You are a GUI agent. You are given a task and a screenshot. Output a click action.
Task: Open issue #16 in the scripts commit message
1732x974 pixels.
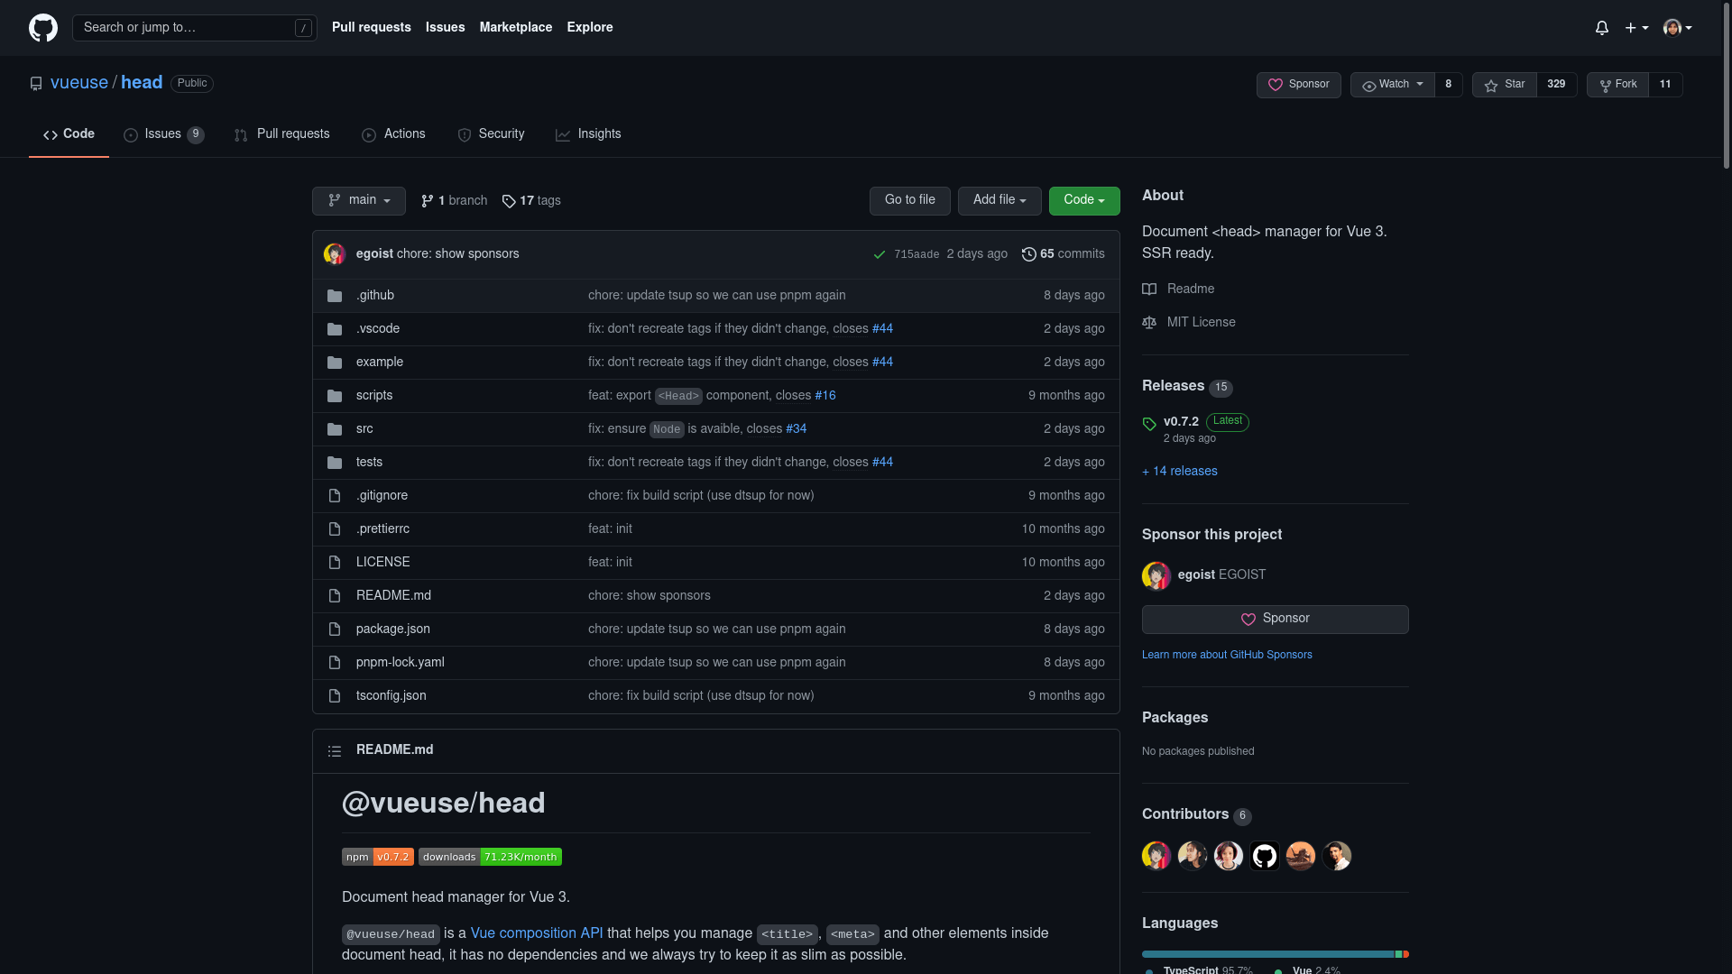coord(825,396)
